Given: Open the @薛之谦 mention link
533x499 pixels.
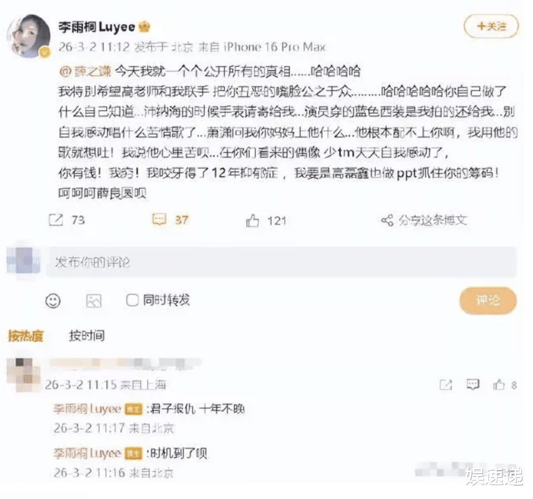Looking at the screenshot, I should click(x=86, y=71).
